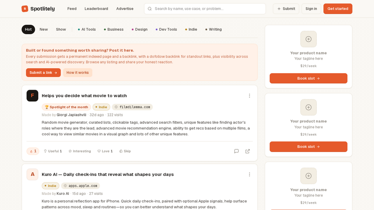This screenshot has height=210, width=374.
Task: Click How it works button
Action: (78, 73)
